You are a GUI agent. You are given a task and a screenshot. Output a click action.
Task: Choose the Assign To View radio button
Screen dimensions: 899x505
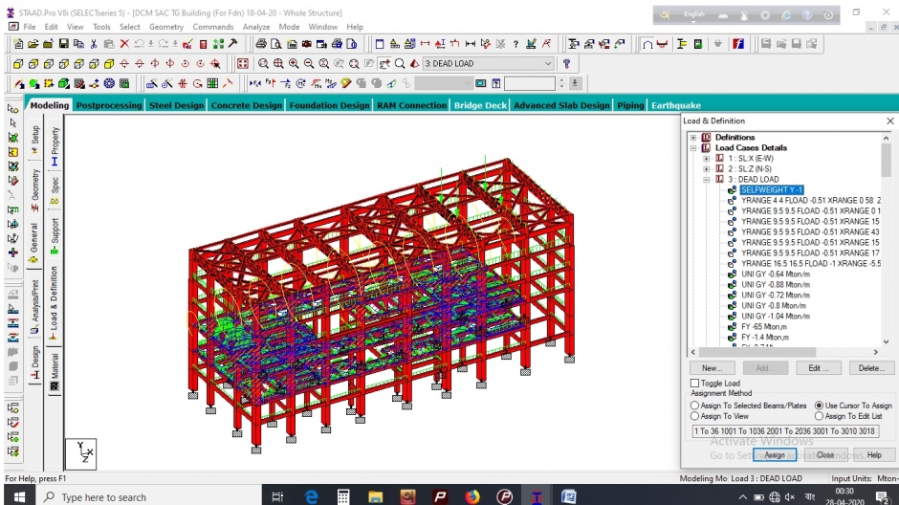695,416
